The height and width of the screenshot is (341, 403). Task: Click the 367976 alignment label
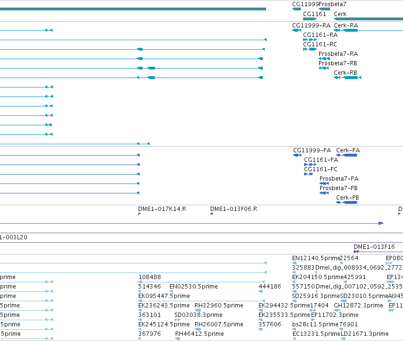pos(150,334)
